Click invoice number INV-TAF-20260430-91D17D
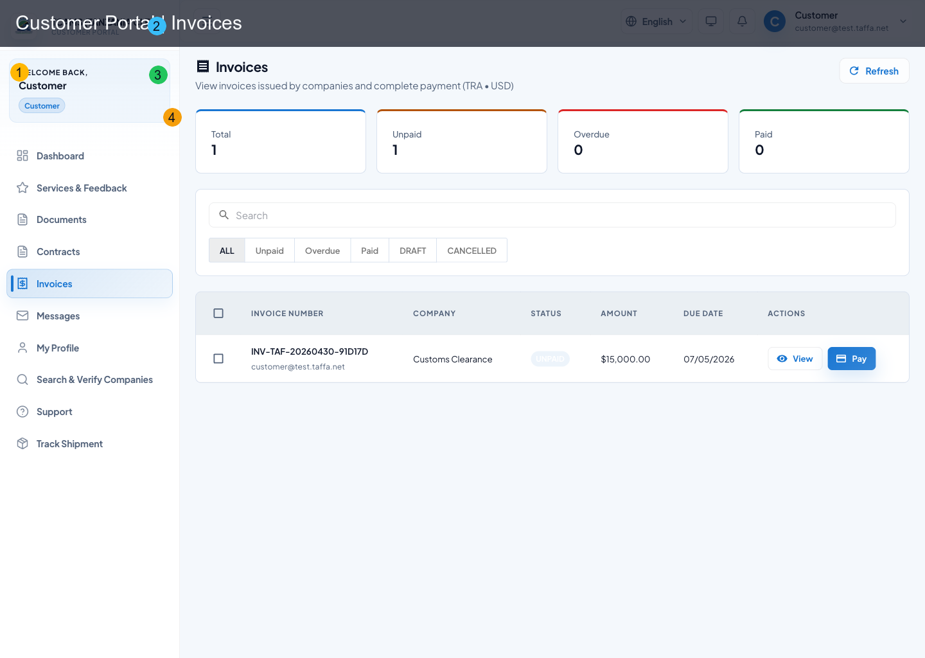The height and width of the screenshot is (658, 925). (x=310, y=351)
